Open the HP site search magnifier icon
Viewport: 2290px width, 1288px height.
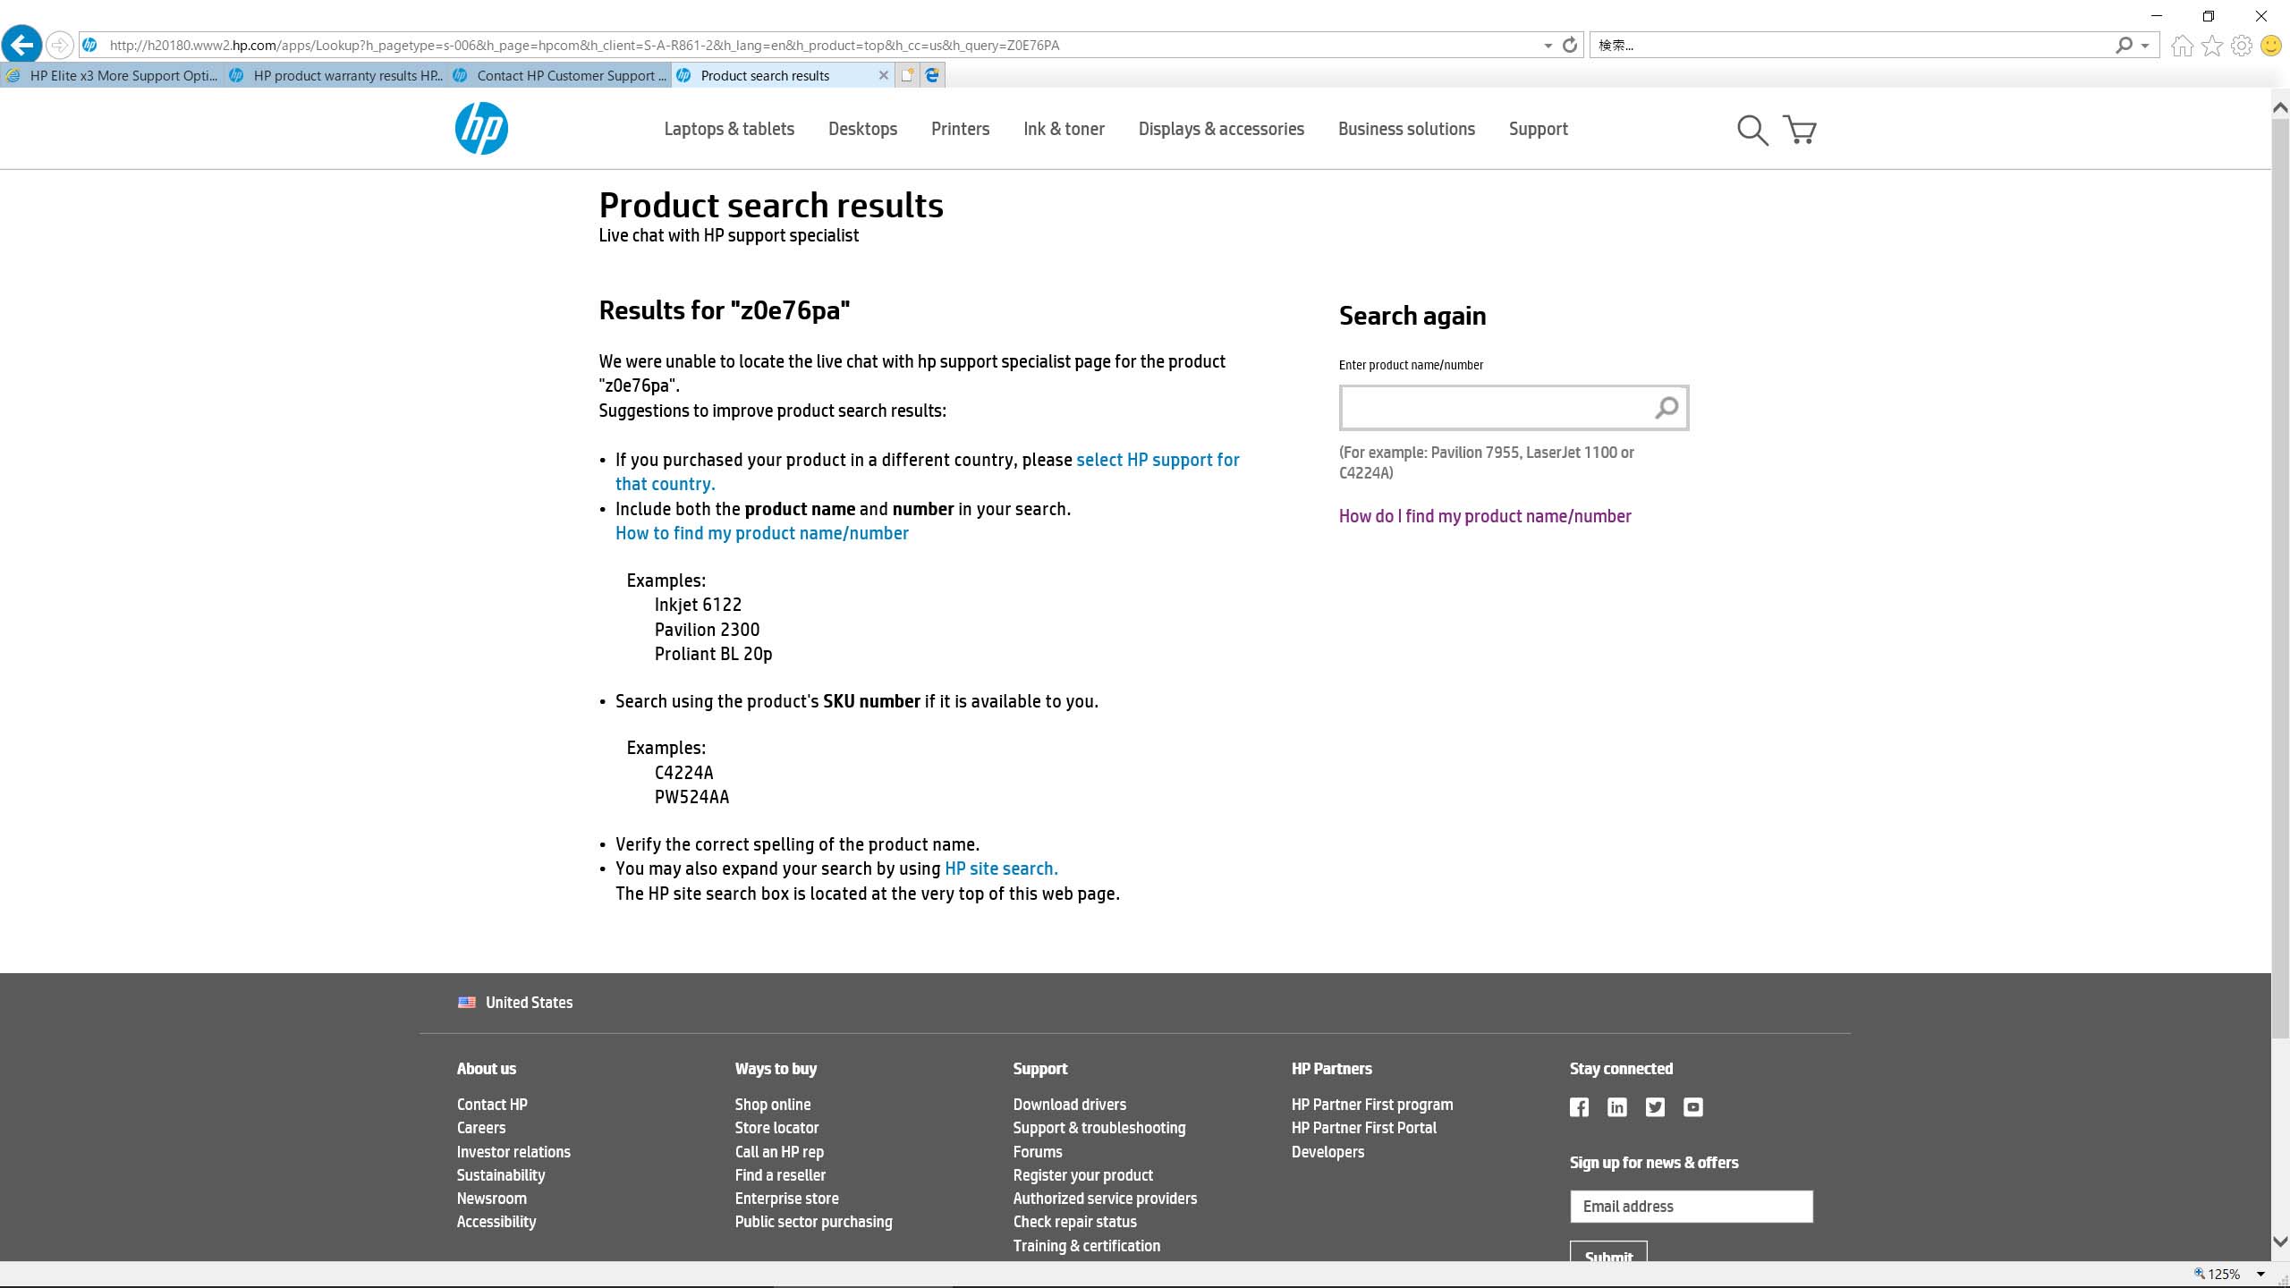click(1752, 131)
